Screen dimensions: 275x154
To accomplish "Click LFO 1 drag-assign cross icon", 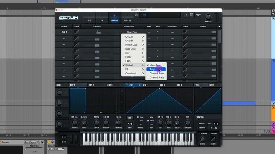I will 127,85.
